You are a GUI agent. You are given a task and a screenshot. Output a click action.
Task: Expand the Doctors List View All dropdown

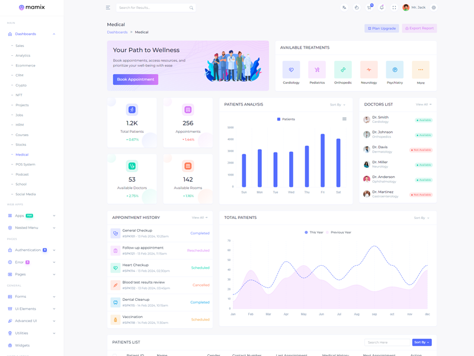coord(424,104)
